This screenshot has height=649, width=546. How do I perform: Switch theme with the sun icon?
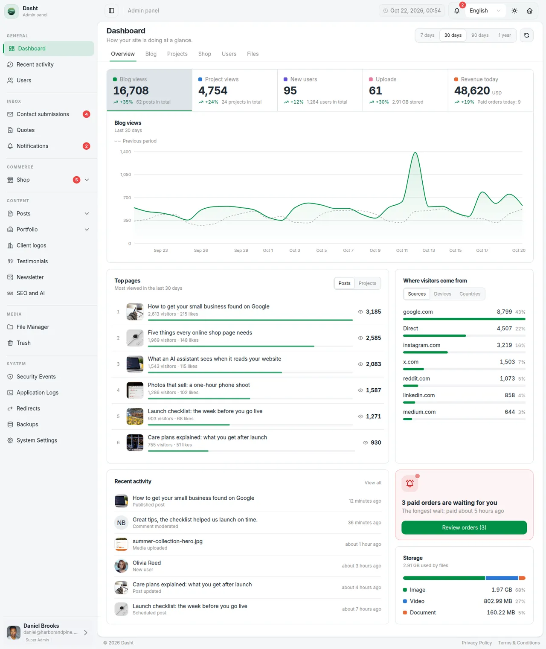point(514,11)
